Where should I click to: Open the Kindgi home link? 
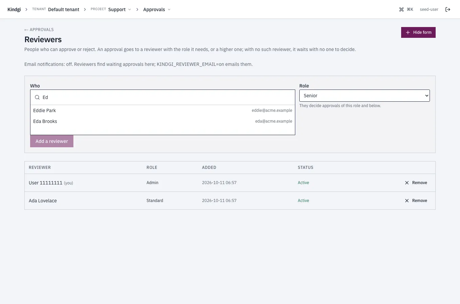click(x=14, y=9)
